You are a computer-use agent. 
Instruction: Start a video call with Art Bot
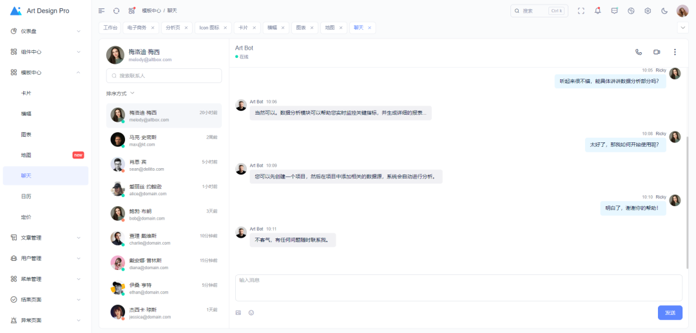pos(657,52)
